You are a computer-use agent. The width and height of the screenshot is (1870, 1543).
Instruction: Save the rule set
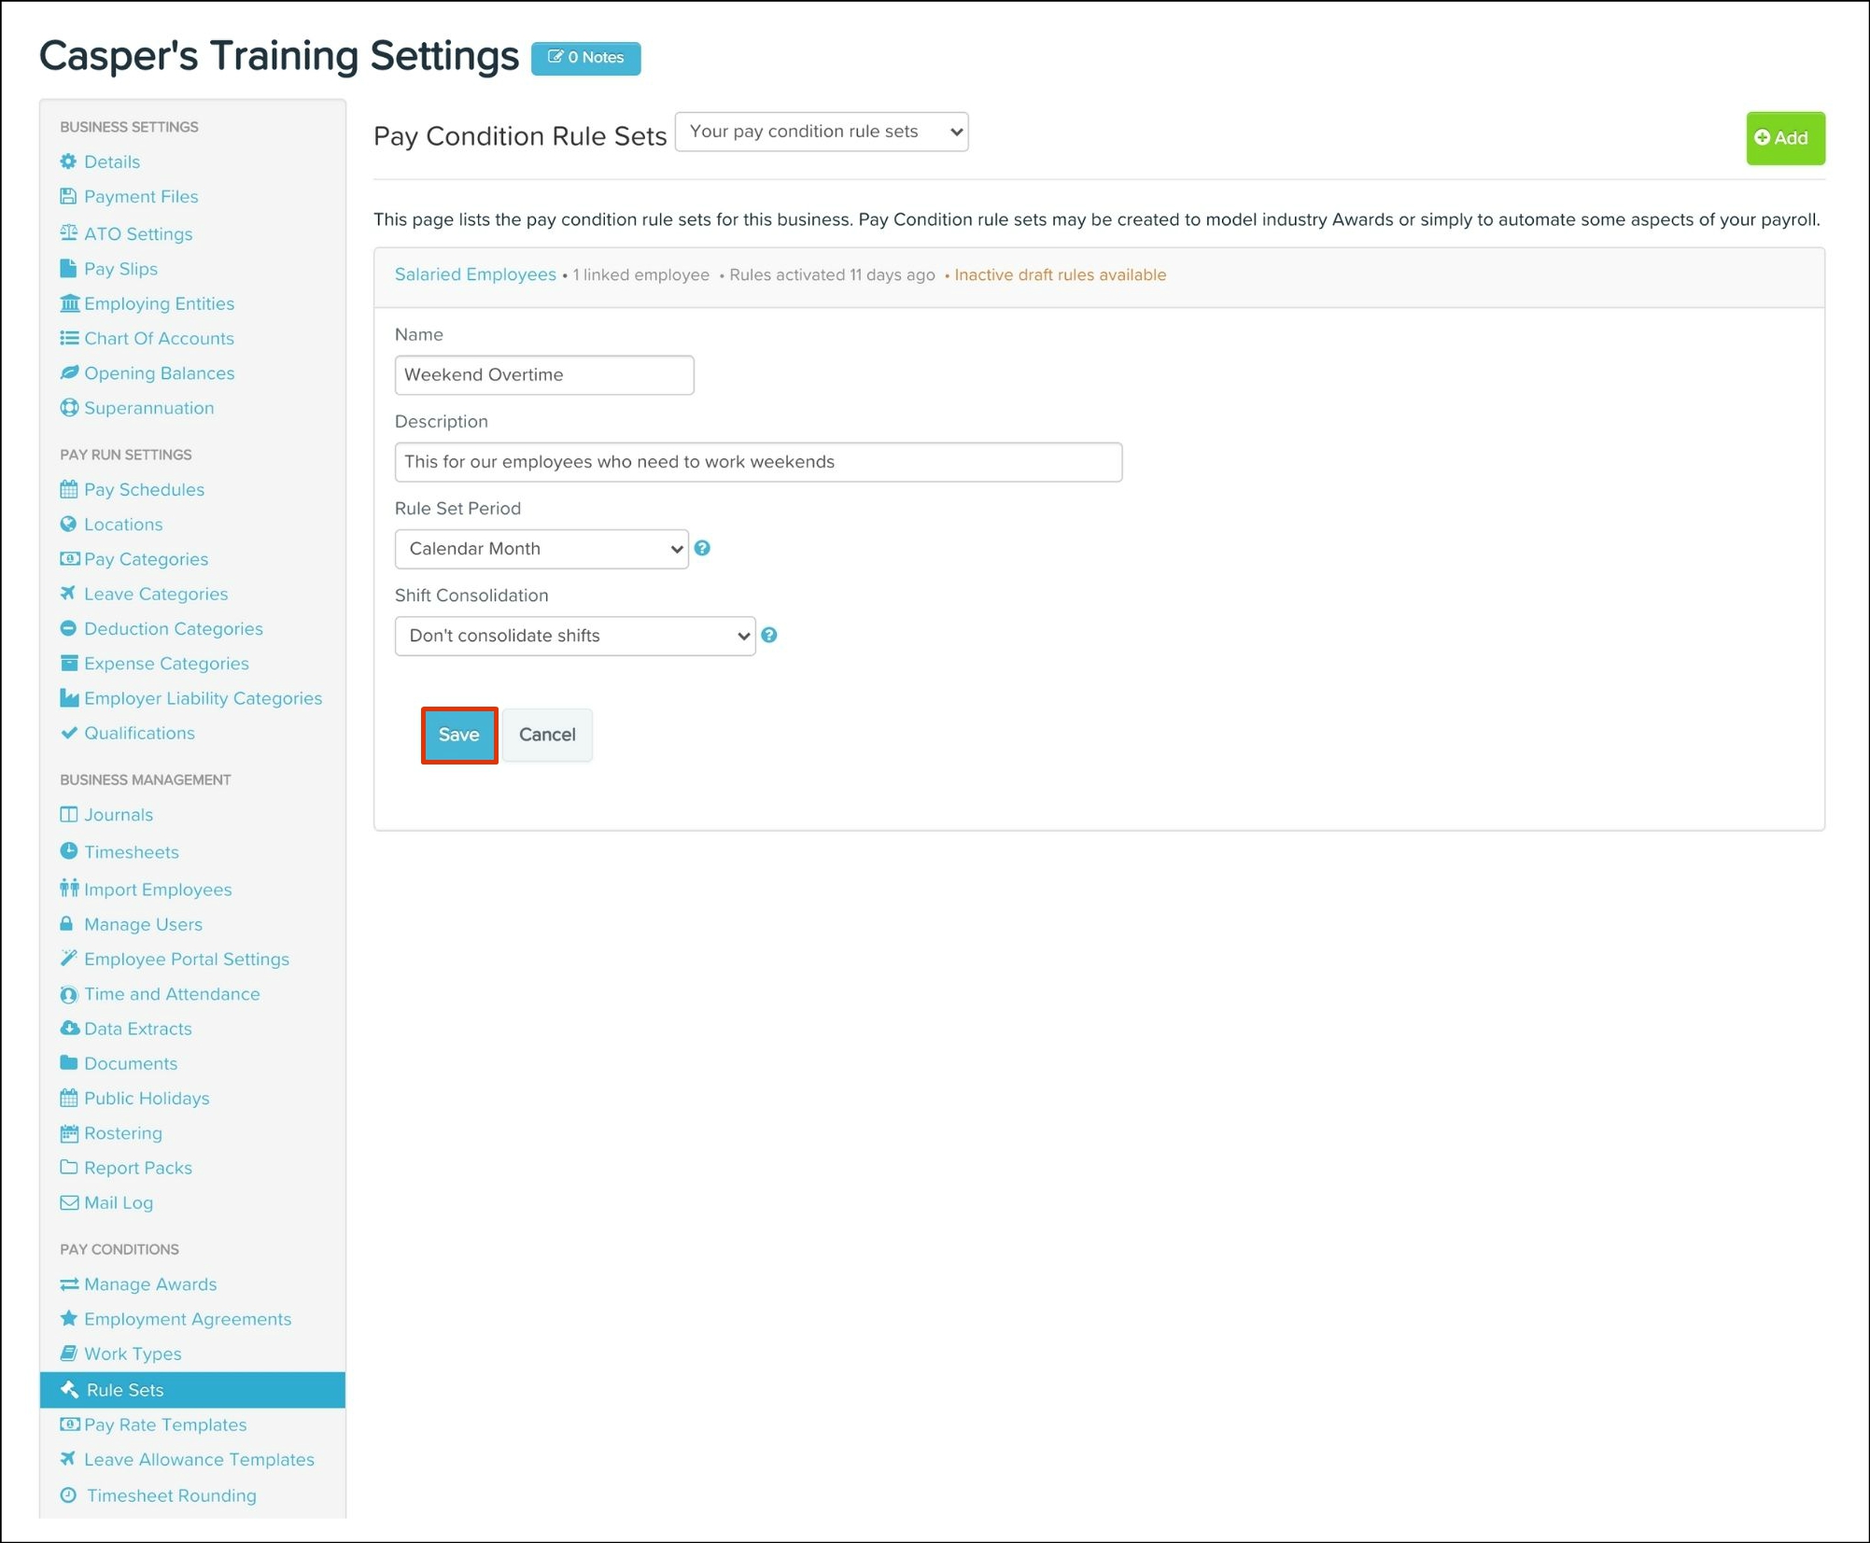(458, 735)
